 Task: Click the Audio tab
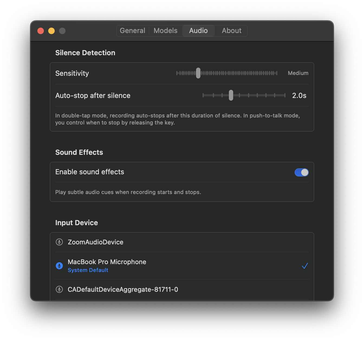coord(198,31)
